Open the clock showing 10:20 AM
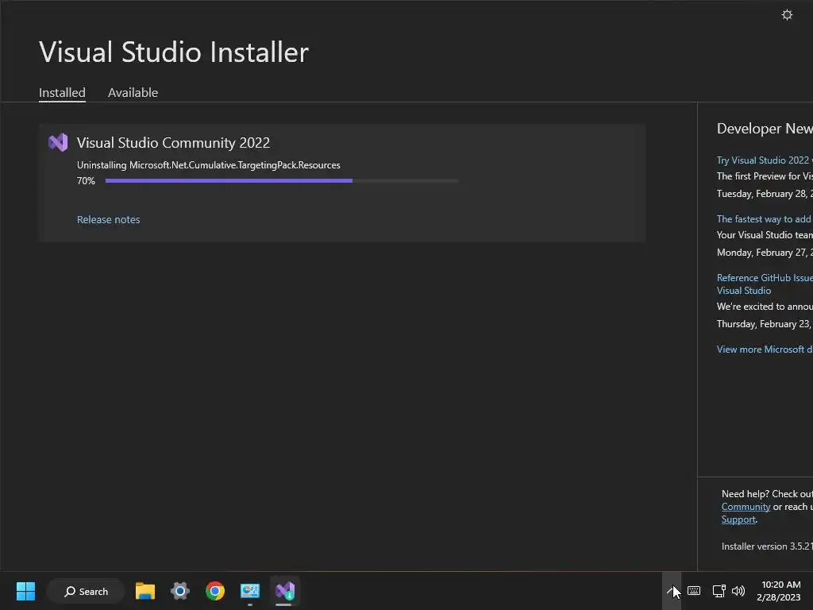The height and width of the screenshot is (610, 813). [779, 591]
